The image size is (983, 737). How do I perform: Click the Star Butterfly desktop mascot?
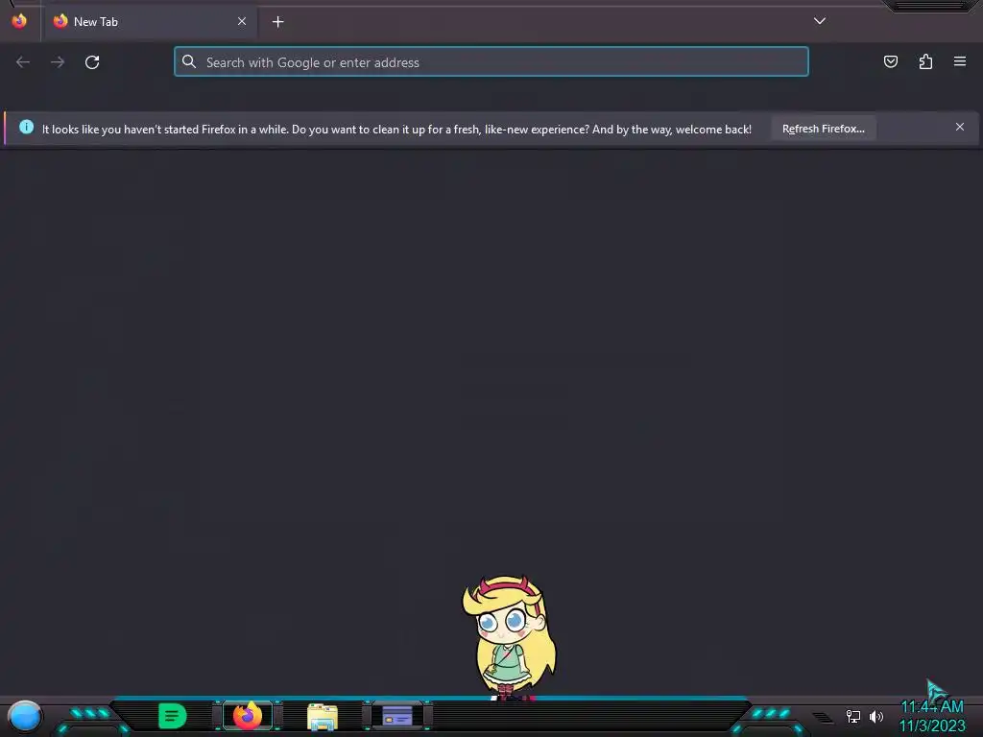[509, 637]
